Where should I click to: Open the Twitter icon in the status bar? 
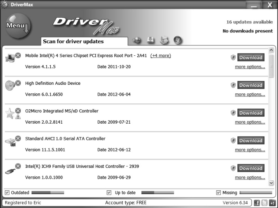click(x=264, y=203)
